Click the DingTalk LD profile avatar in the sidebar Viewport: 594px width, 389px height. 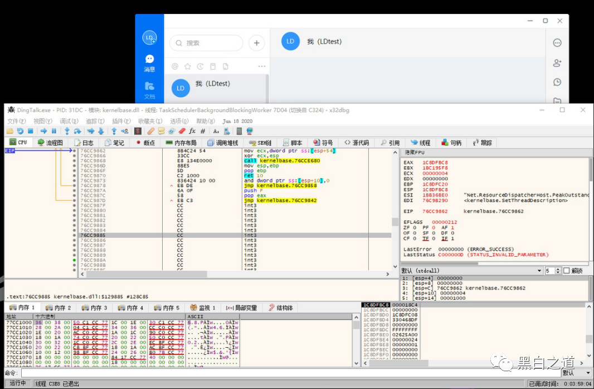(x=149, y=37)
